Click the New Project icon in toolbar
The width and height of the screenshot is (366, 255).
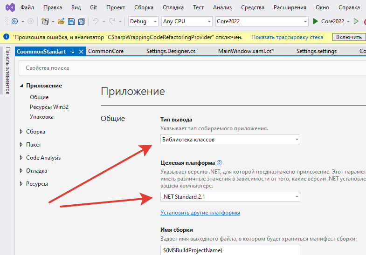click(x=45, y=21)
